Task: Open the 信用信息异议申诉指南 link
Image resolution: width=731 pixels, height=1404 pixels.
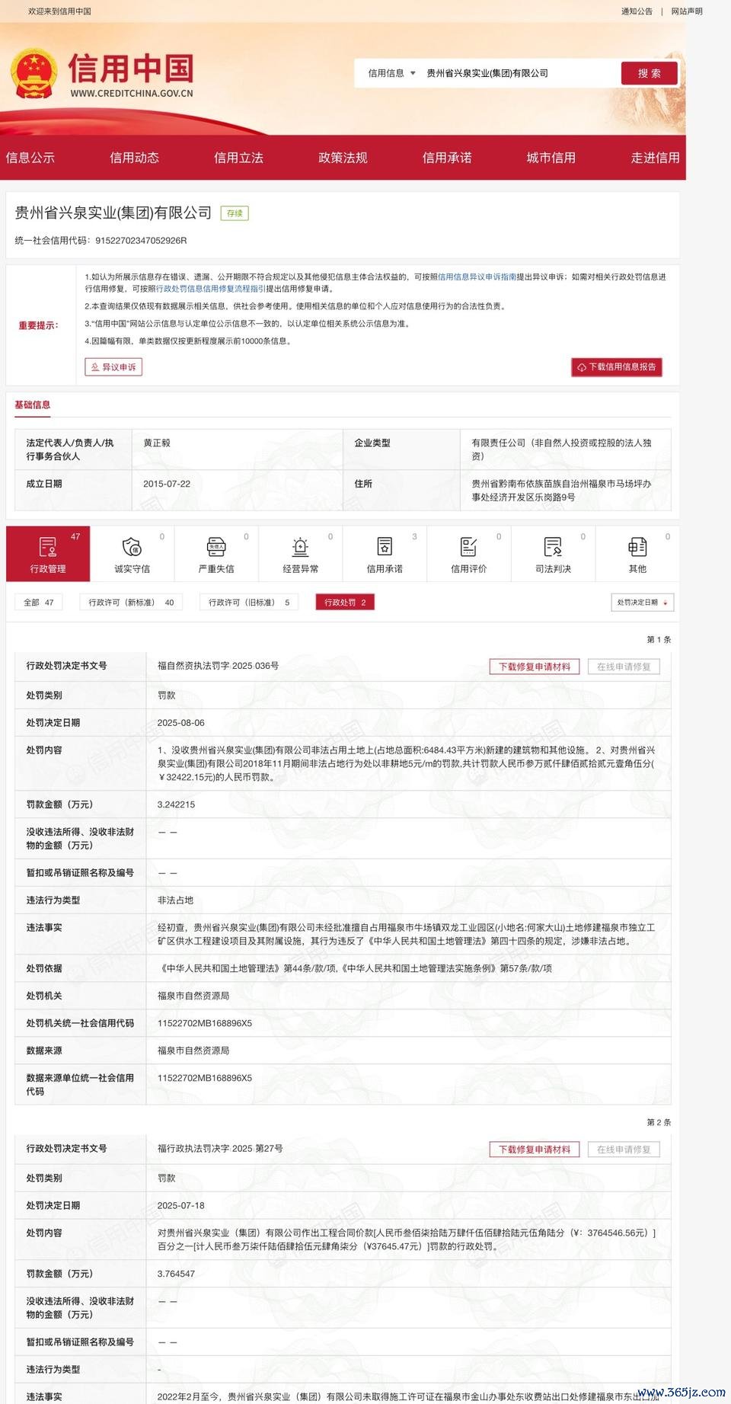Action: coord(477,277)
